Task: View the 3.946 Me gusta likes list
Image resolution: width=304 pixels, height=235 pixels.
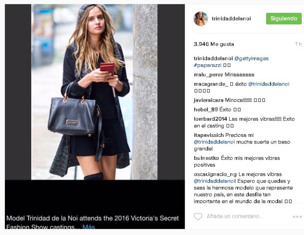Action: [214, 44]
